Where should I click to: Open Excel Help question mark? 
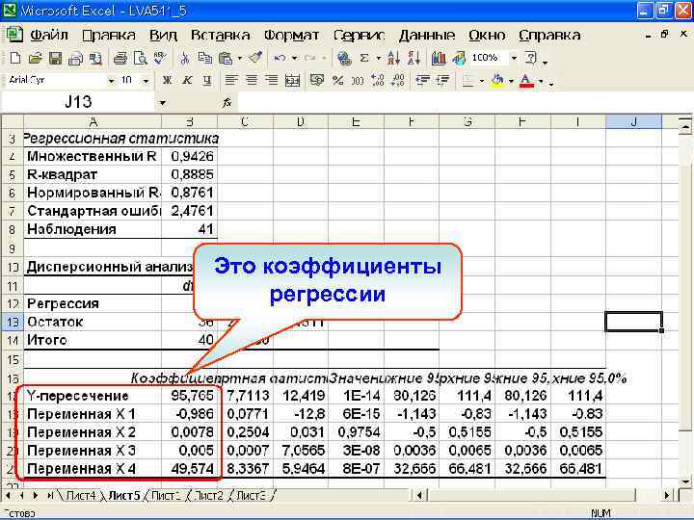tap(530, 58)
